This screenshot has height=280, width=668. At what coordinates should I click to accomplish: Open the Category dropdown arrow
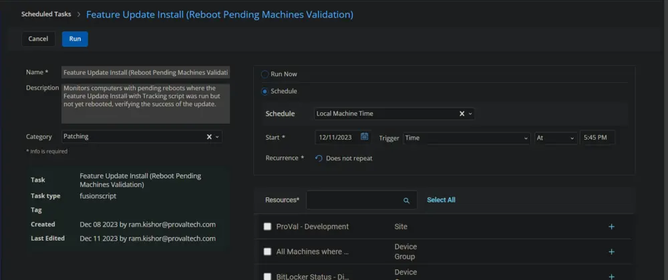(217, 137)
